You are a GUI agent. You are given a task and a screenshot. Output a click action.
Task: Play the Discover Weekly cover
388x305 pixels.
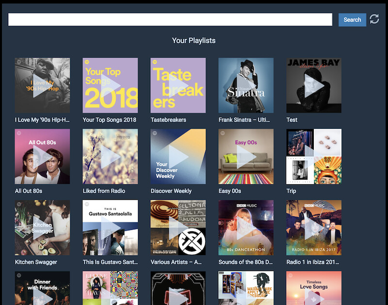(x=178, y=156)
